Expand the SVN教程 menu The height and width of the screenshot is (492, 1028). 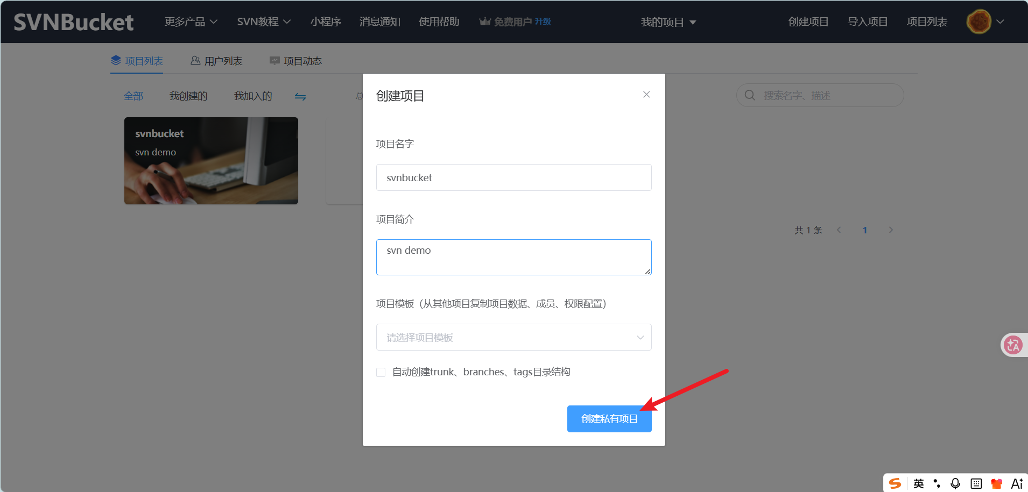(264, 22)
